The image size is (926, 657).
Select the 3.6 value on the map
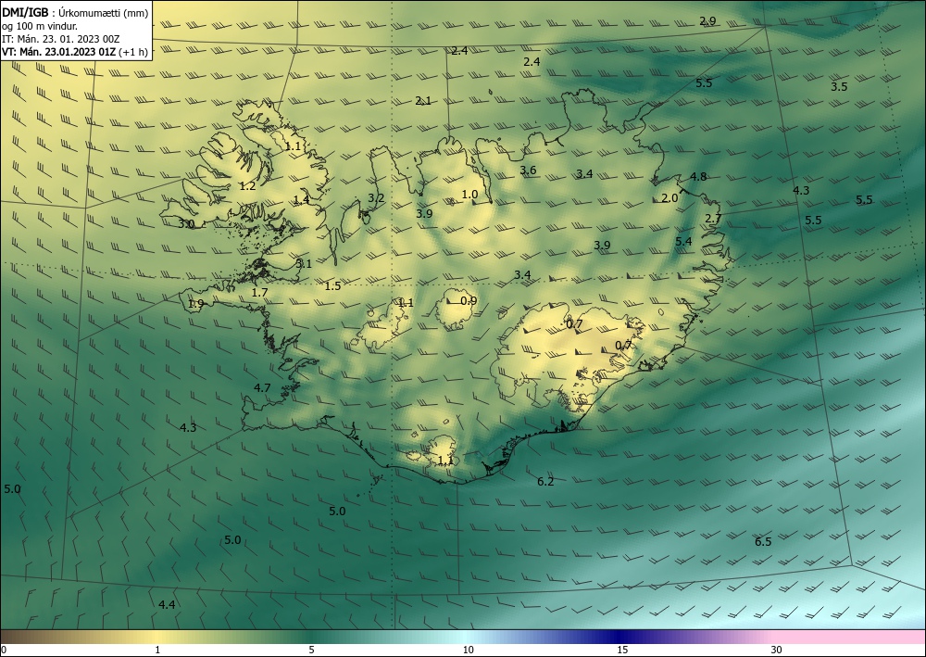point(528,171)
